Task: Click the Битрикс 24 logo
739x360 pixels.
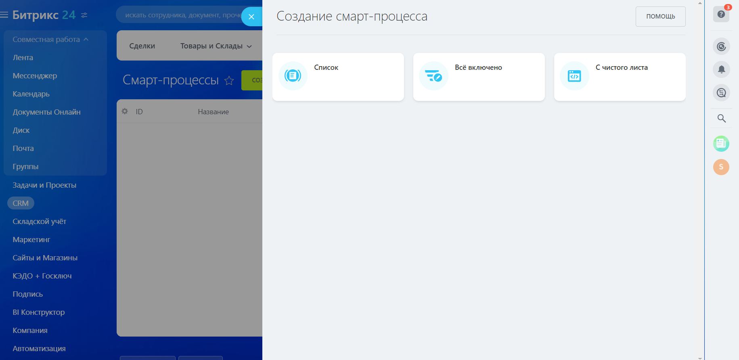Action: 44,15
